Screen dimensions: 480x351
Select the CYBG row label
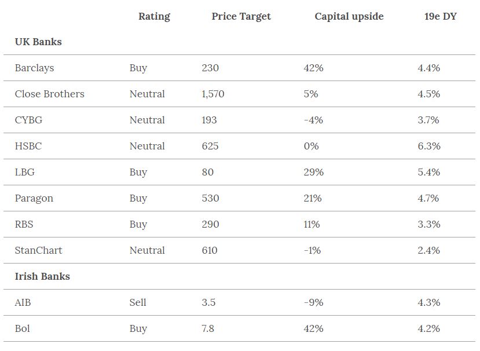point(28,120)
